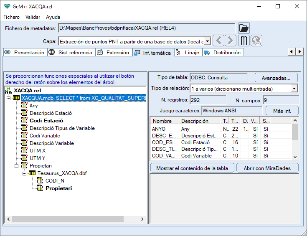Click the XACQA.rel root tree icon
Viewport: 307px width, 236px height.
pyautogui.click(x=9, y=91)
